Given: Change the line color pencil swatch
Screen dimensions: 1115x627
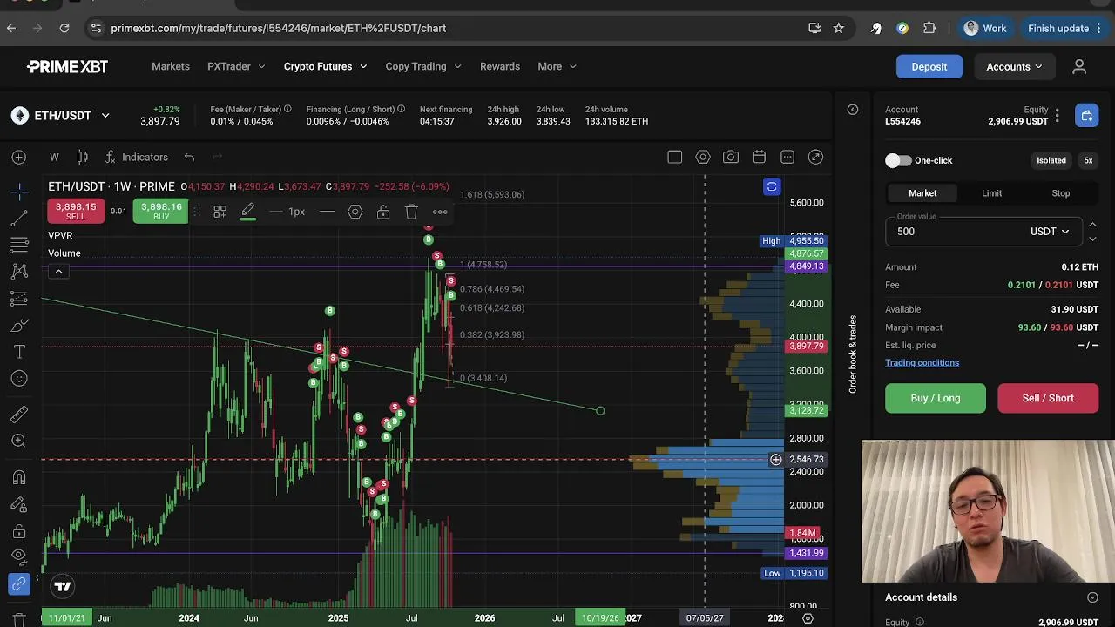Looking at the screenshot, I should coord(248,212).
